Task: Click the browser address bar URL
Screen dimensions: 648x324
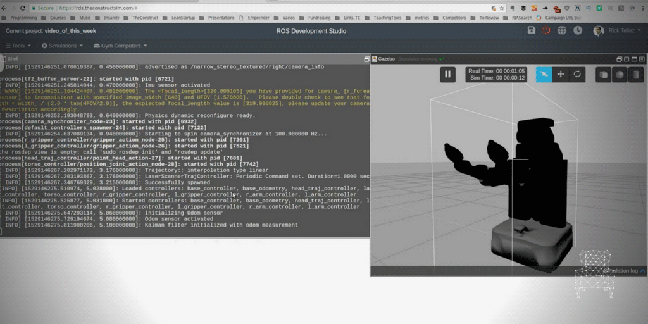Action: [98, 8]
